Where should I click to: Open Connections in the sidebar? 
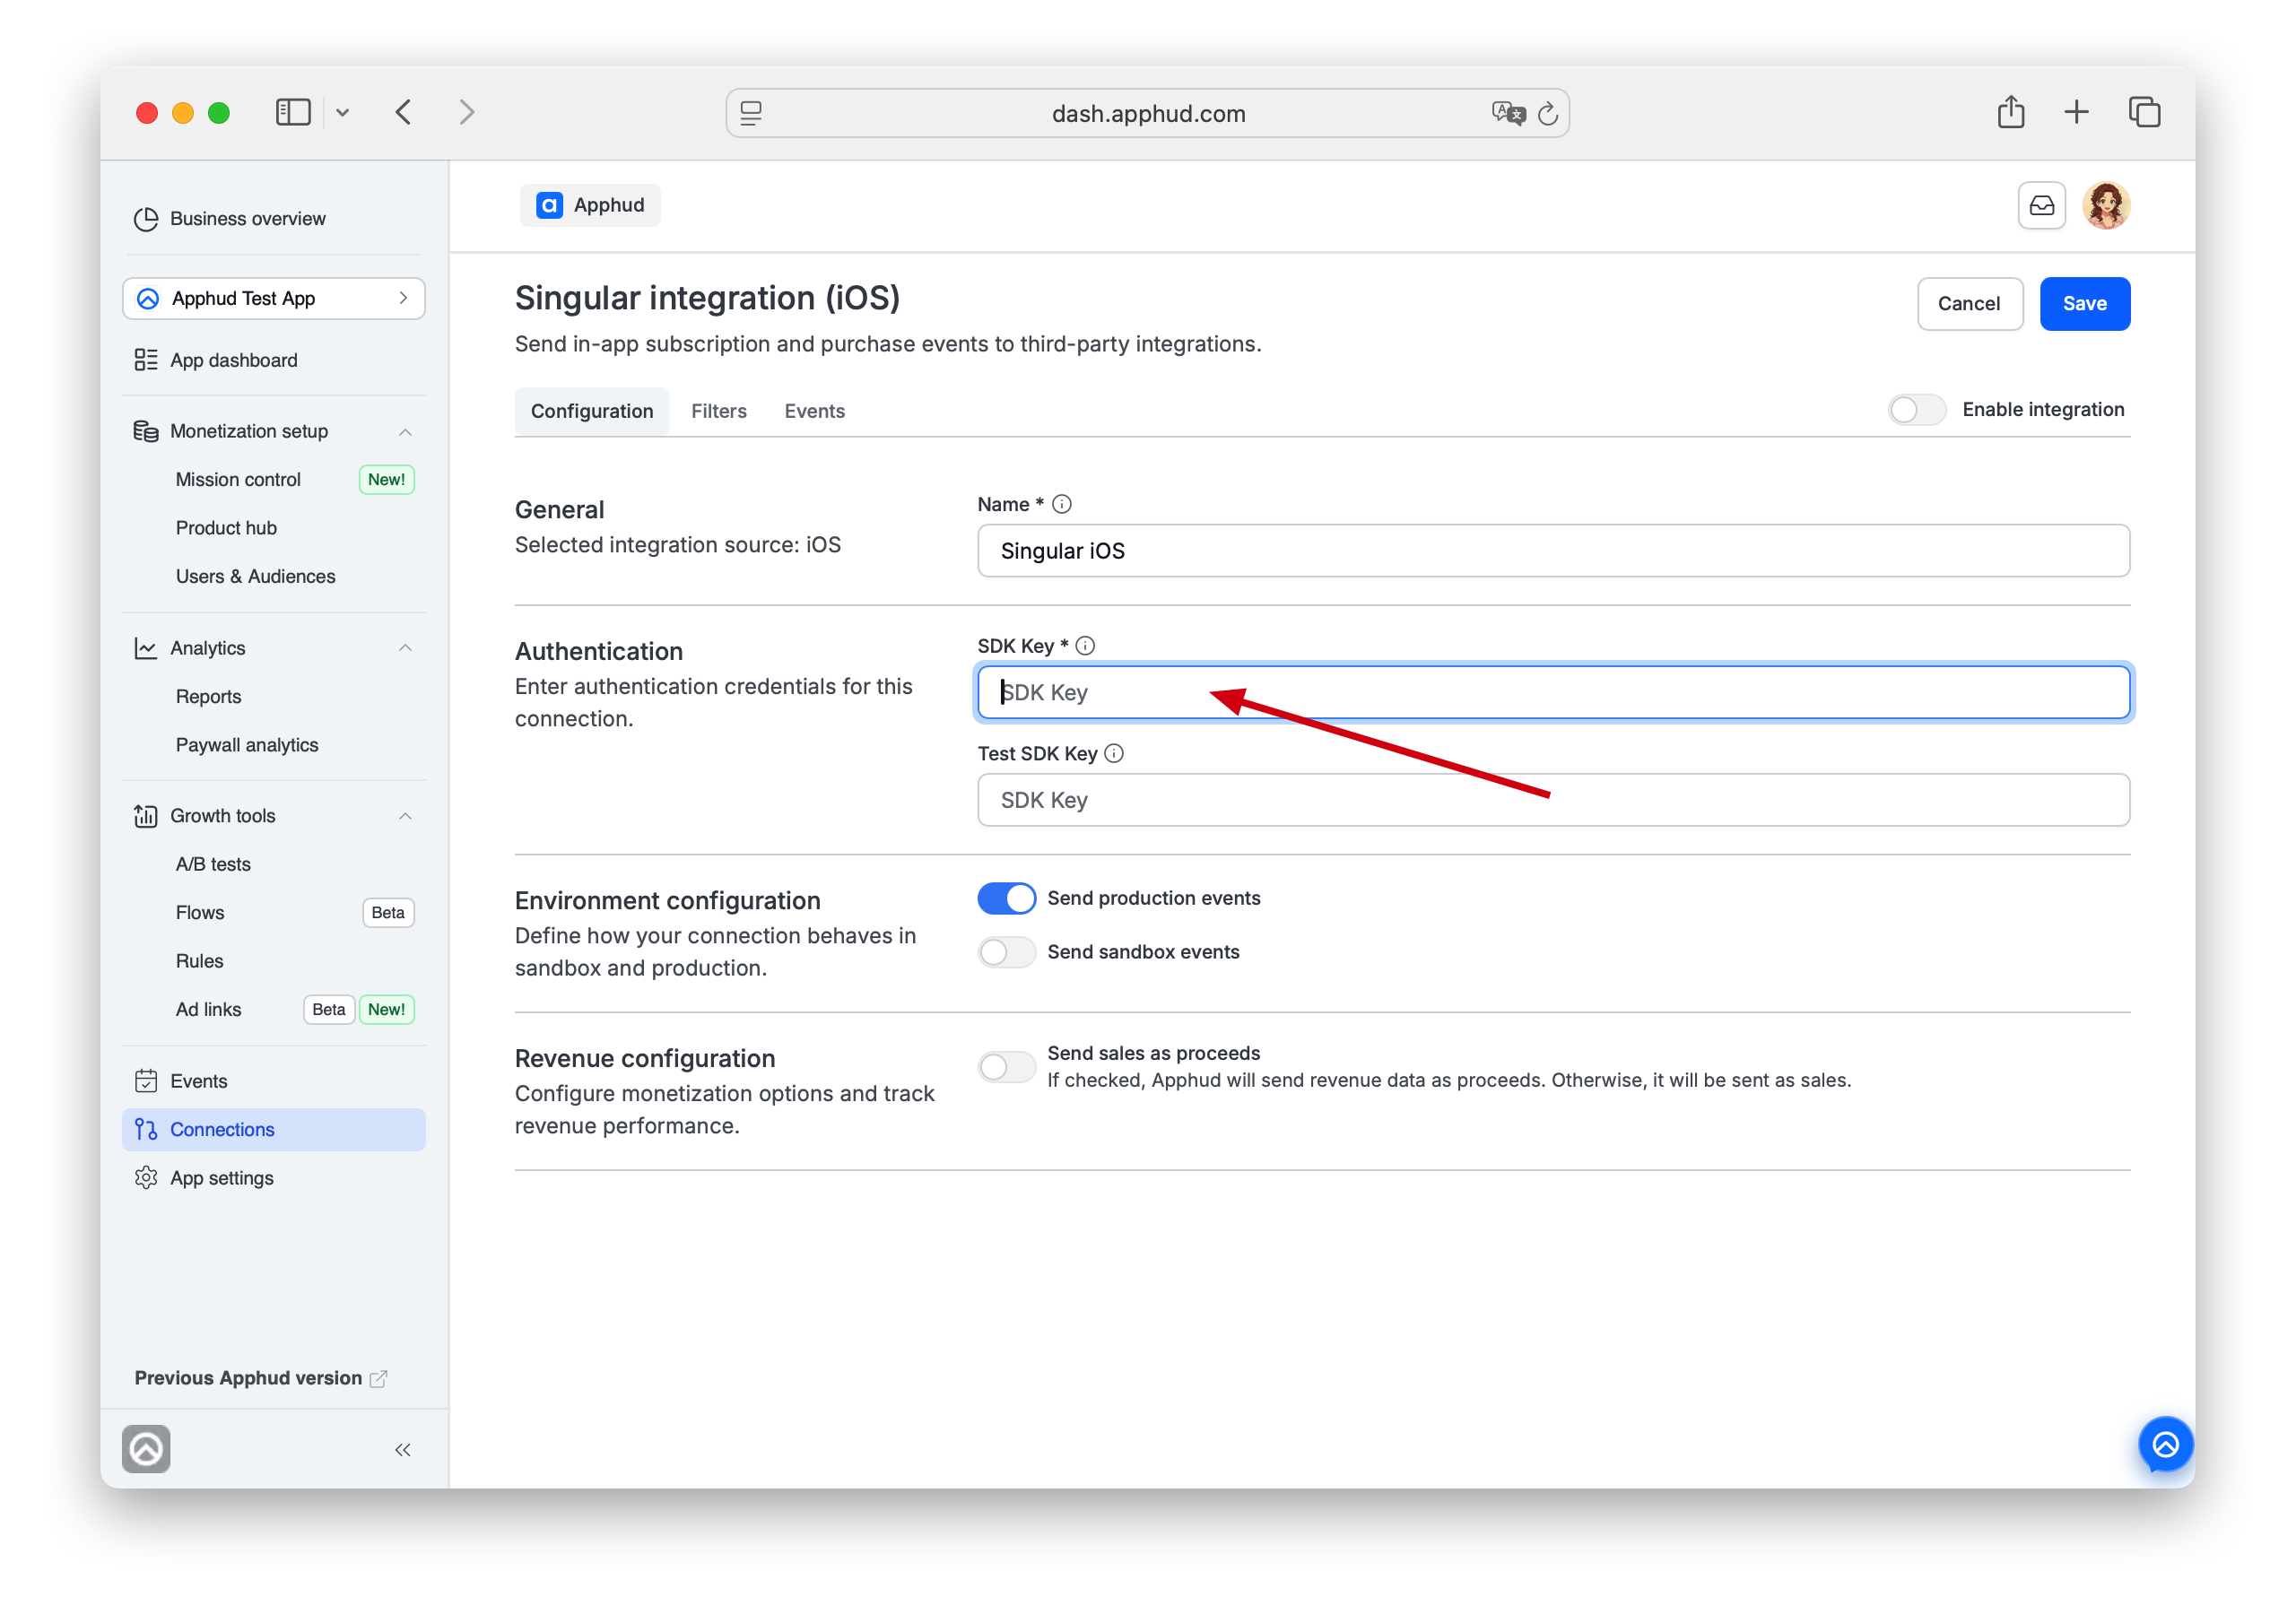point(273,1129)
